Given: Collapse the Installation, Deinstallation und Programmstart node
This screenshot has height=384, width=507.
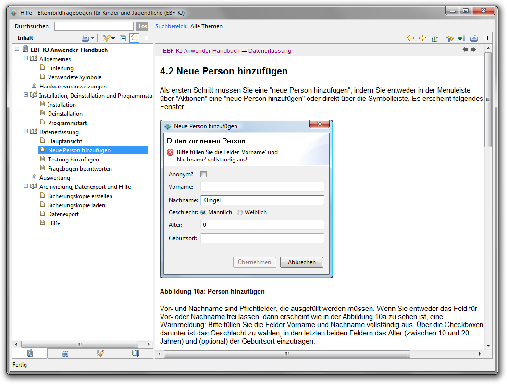Looking at the screenshot, I should click(x=26, y=95).
